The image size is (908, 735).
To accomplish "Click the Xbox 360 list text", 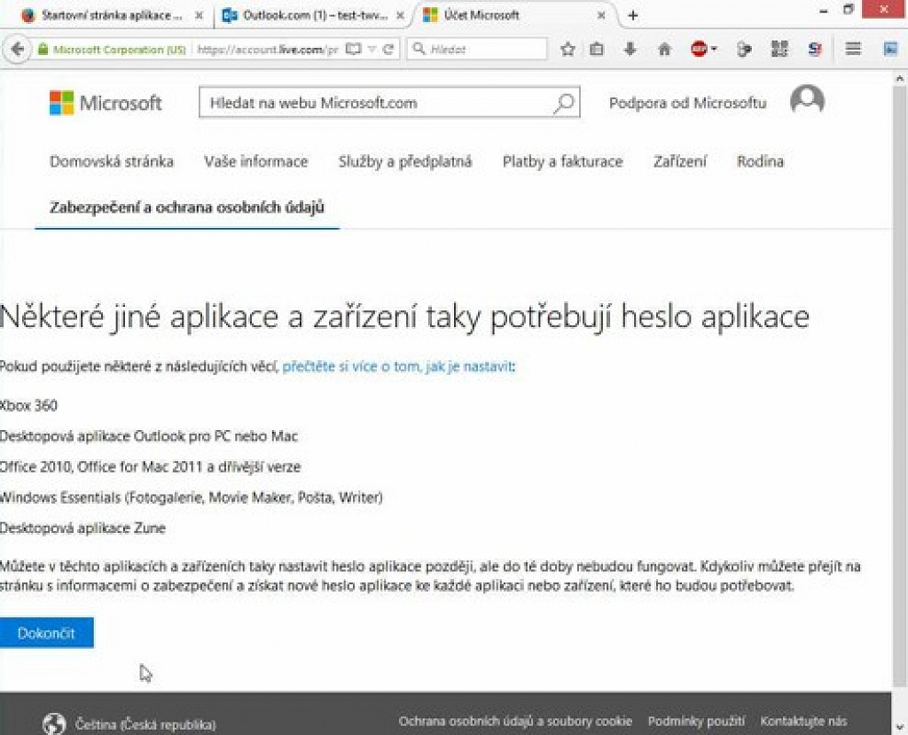I will [28, 405].
